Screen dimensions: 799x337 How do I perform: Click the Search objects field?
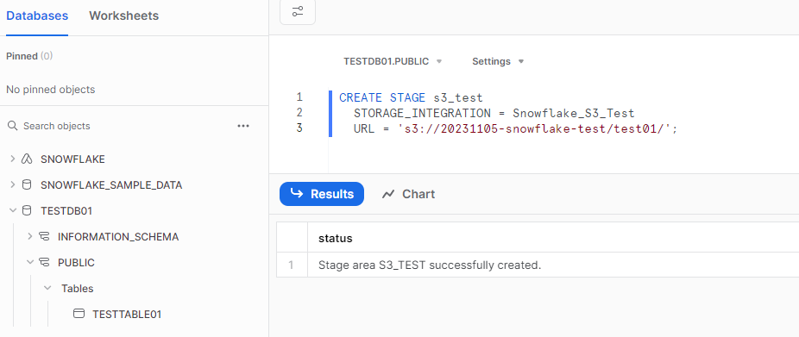click(x=57, y=126)
